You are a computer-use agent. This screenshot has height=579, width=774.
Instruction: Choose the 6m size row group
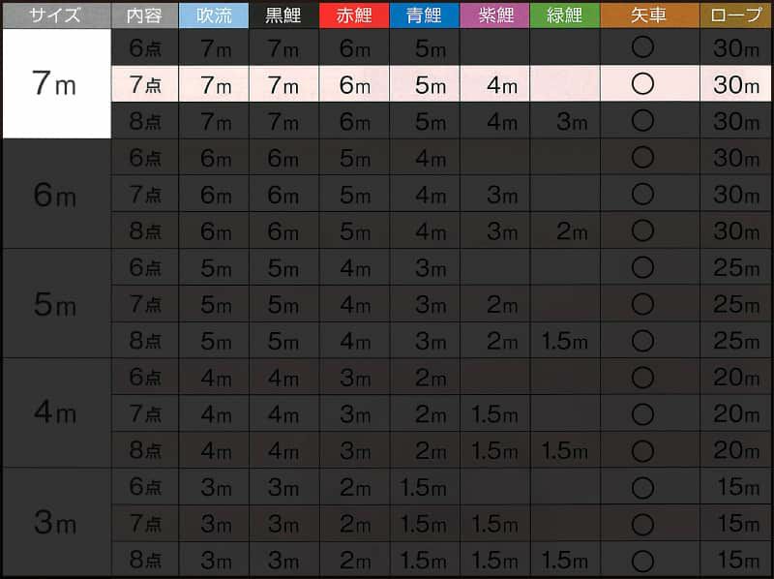[57, 194]
